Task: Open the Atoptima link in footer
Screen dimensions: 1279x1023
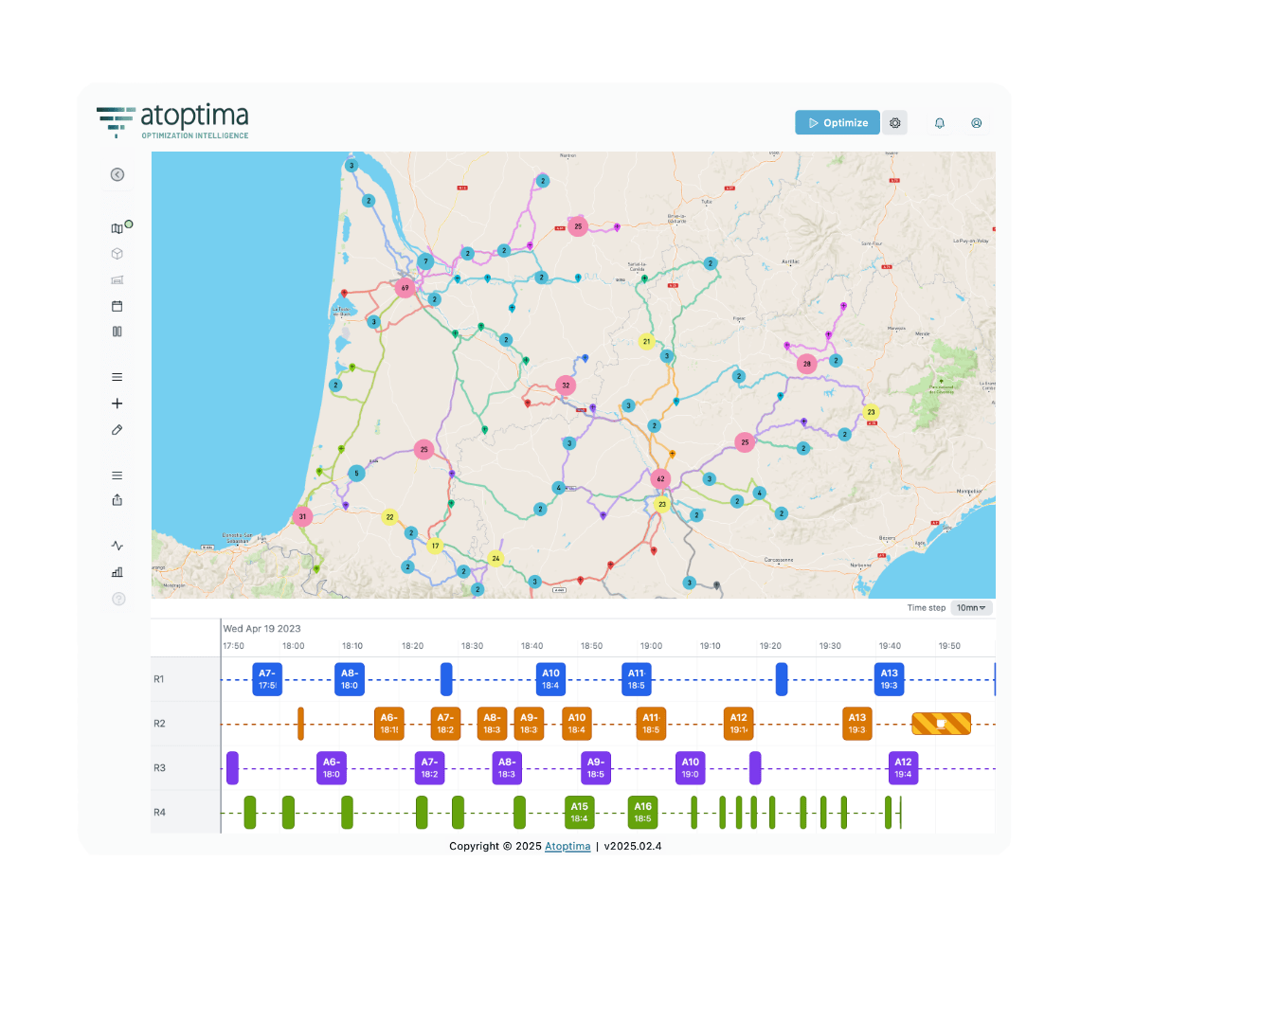Action: click(567, 847)
